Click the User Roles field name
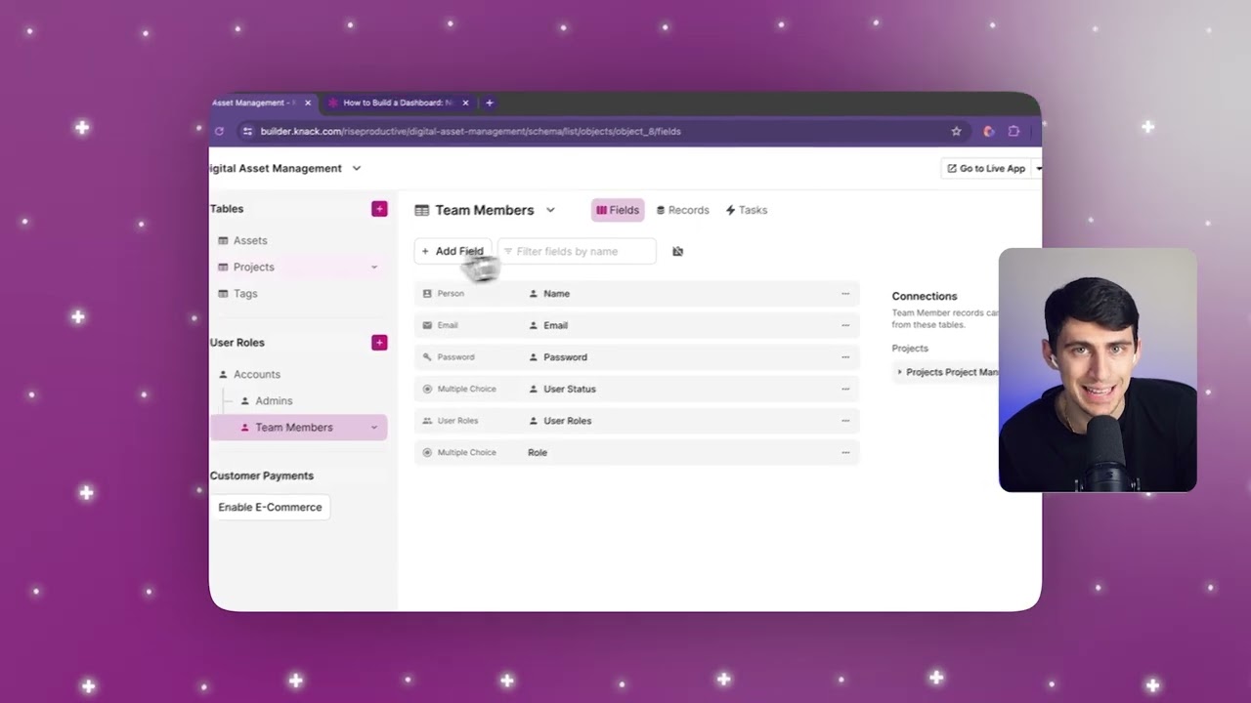The image size is (1251, 703). tap(567, 421)
